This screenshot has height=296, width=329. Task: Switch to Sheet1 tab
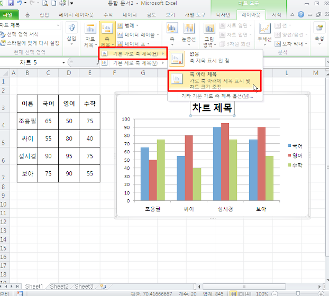[34, 286]
